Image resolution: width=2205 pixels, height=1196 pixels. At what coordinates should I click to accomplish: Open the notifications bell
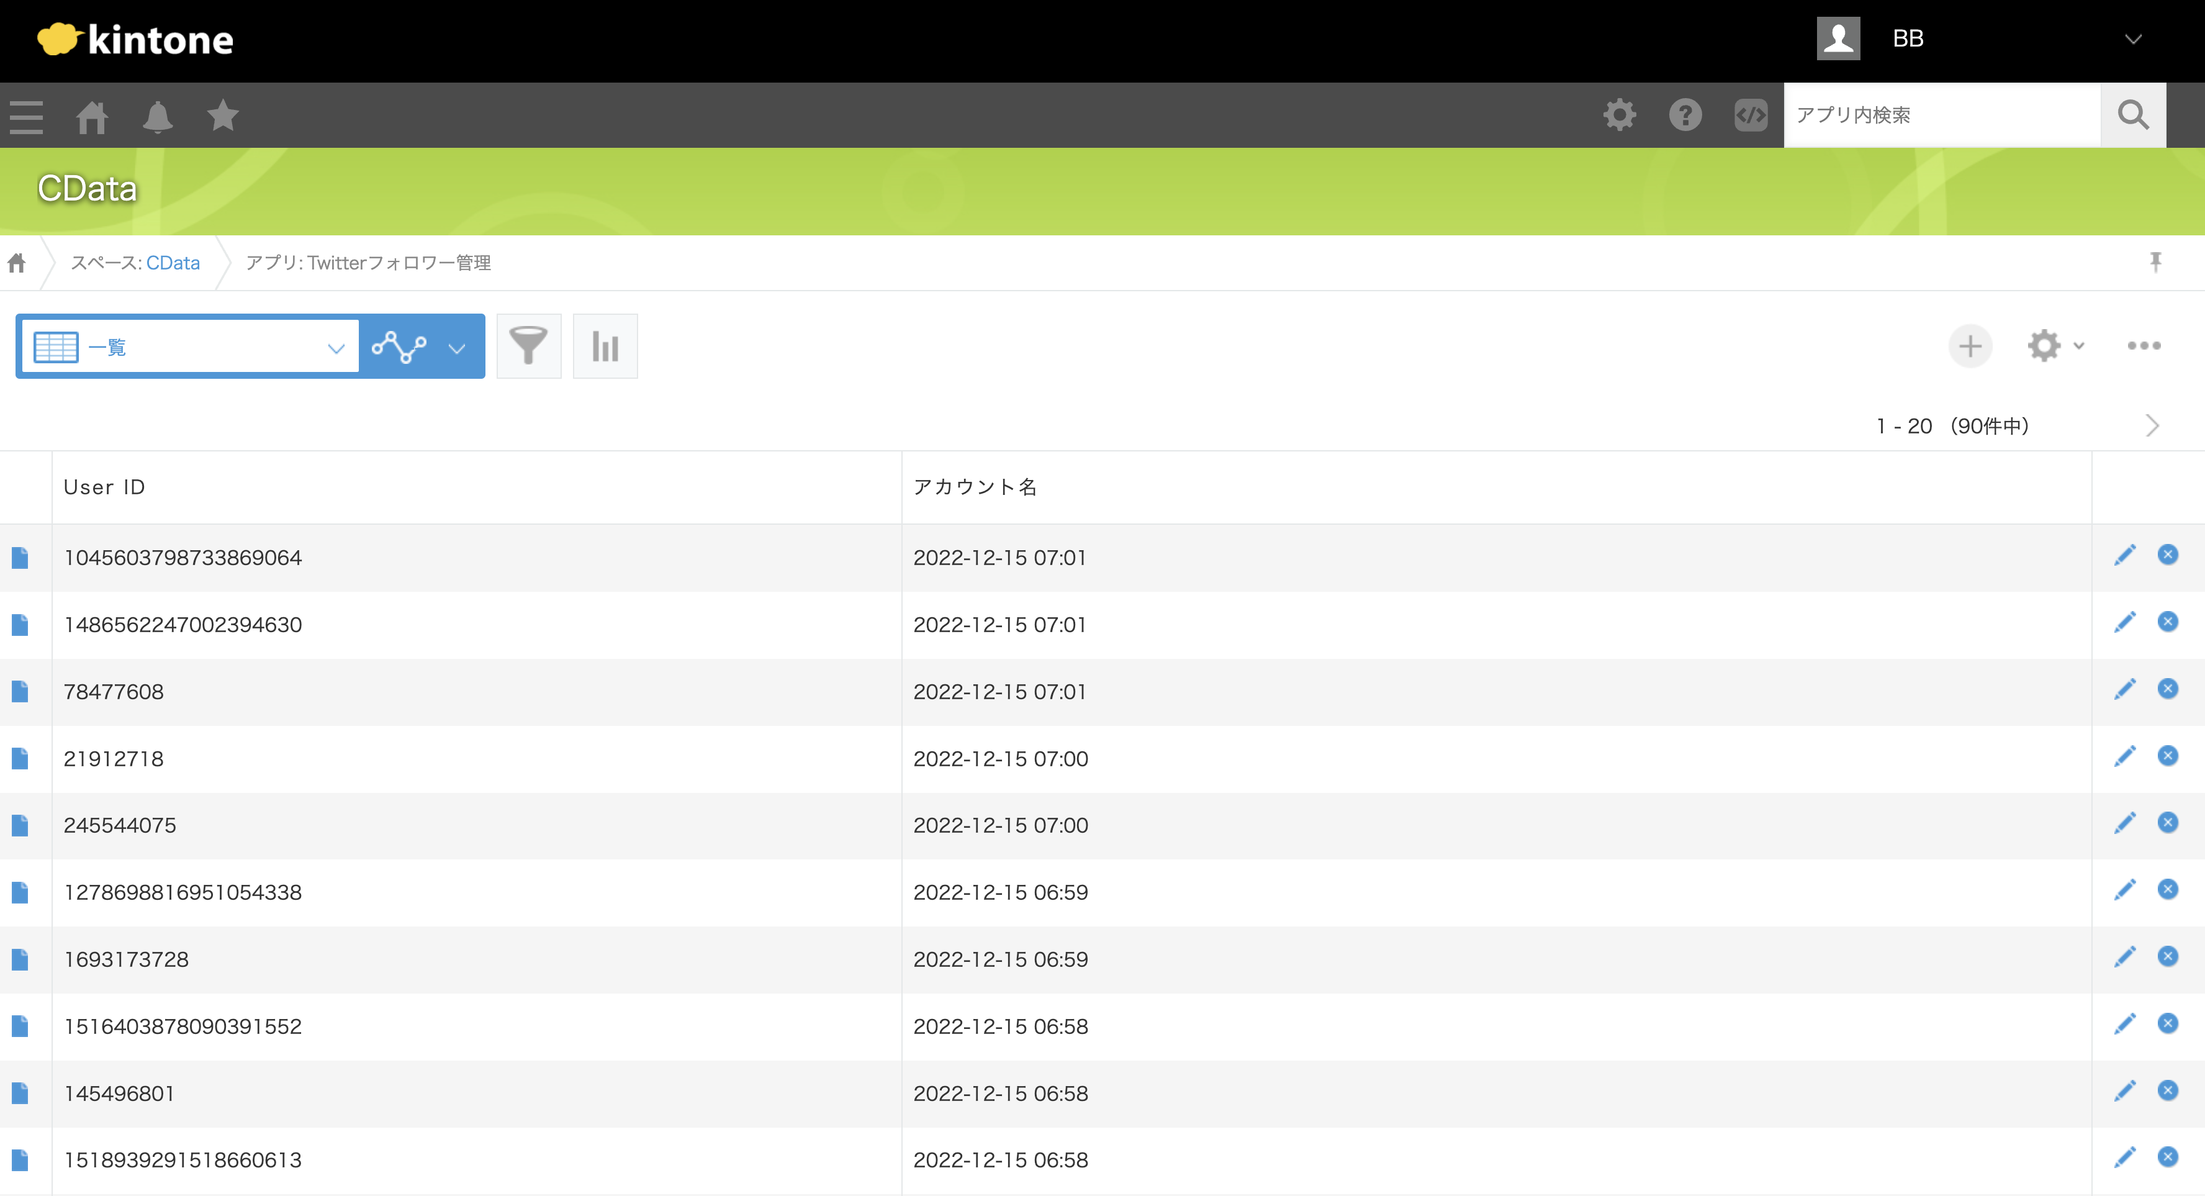point(158,116)
